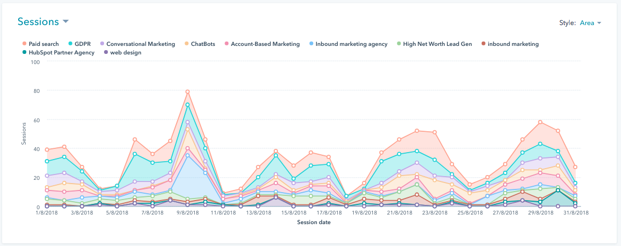Click the Inbound marketing agency blue dot
The width and height of the screenshot is (621, 246).
pyautogui.click(x=310, y=44)
